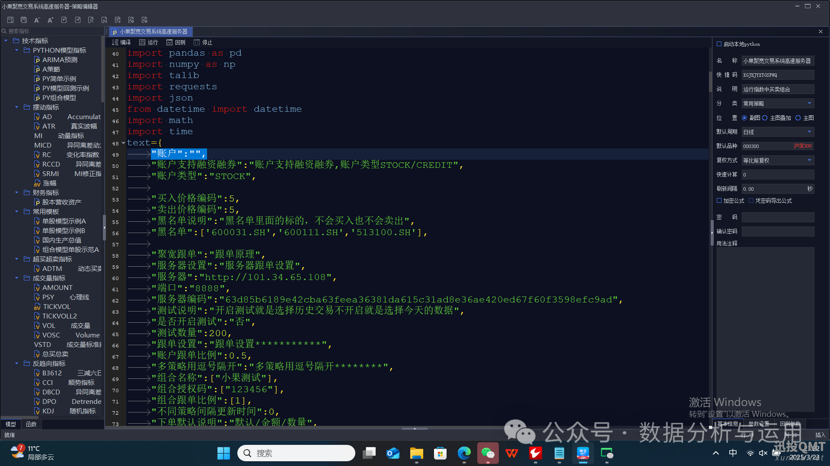
Task: Click the Save All icon in the toolbar
Action: click(24, 20)
